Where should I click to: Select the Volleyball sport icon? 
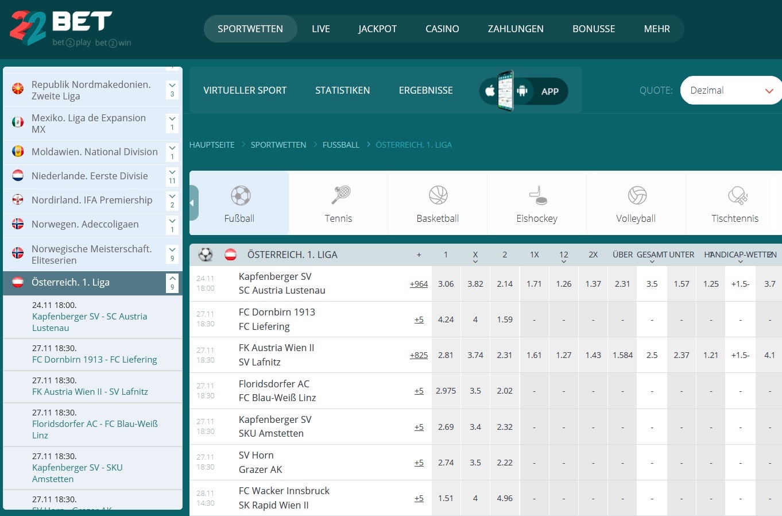coord(636,195)
